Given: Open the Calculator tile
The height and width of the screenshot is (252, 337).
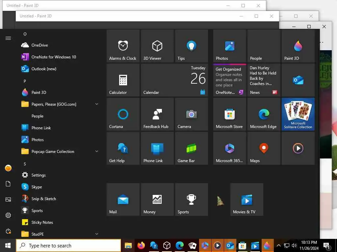Looking at the screenshot, I should click(123, 80).
